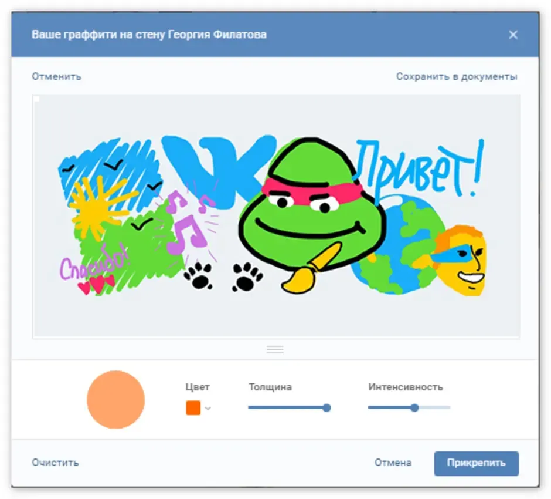Screen dimensions: 551x499
Task: Click the purple music notes drawing
Action: click(186, 222)
